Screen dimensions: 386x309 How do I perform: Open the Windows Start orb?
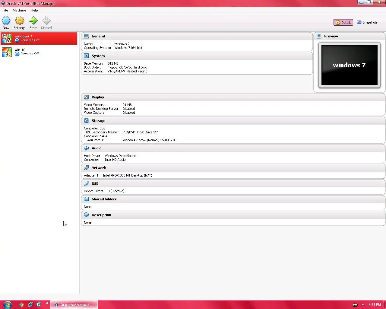click(x=7, y=304)
